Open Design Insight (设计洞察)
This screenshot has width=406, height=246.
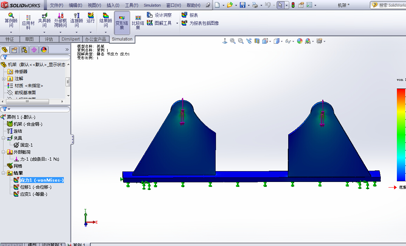pos(159,15)
